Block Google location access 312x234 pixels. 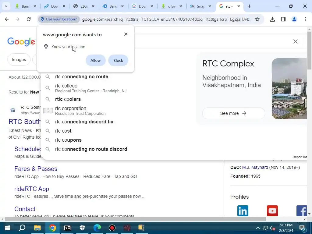click(x=118, y=60)
